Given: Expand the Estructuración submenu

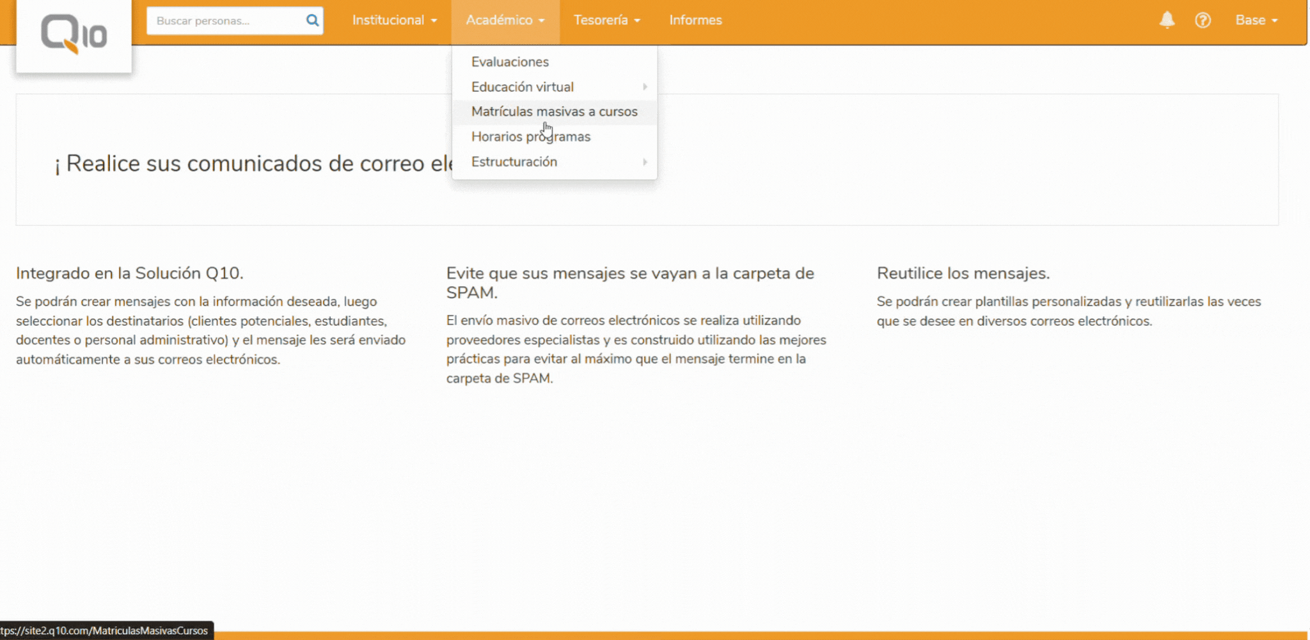Looking at the screenshot, I should pyautogui.click(x=554, y=162).
